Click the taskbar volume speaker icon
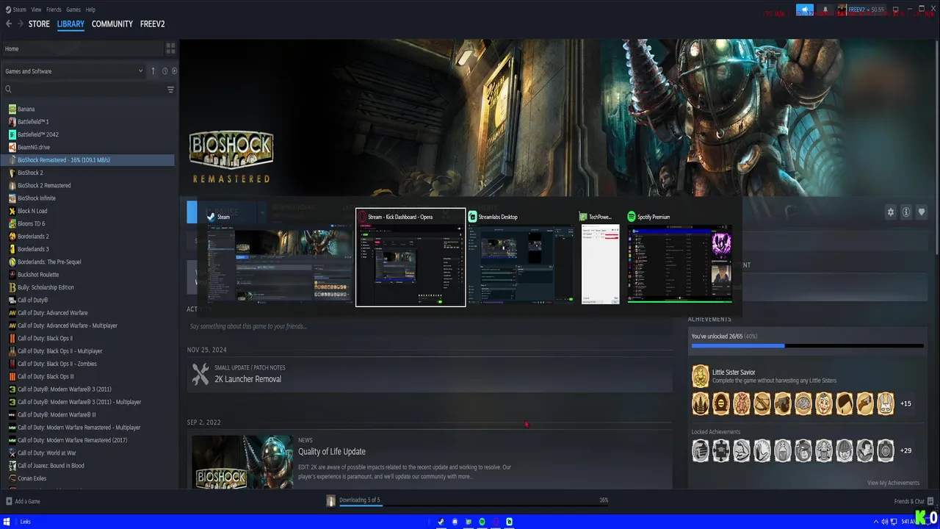 point(883,522)
